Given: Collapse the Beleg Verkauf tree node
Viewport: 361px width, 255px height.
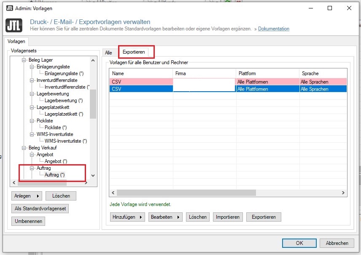Looking at the screenshot, I should 24,148.
